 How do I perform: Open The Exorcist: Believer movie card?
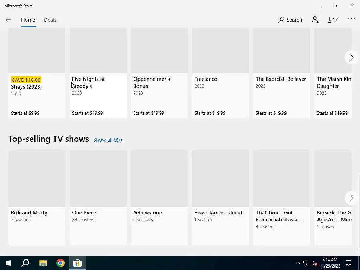point(282,73)
